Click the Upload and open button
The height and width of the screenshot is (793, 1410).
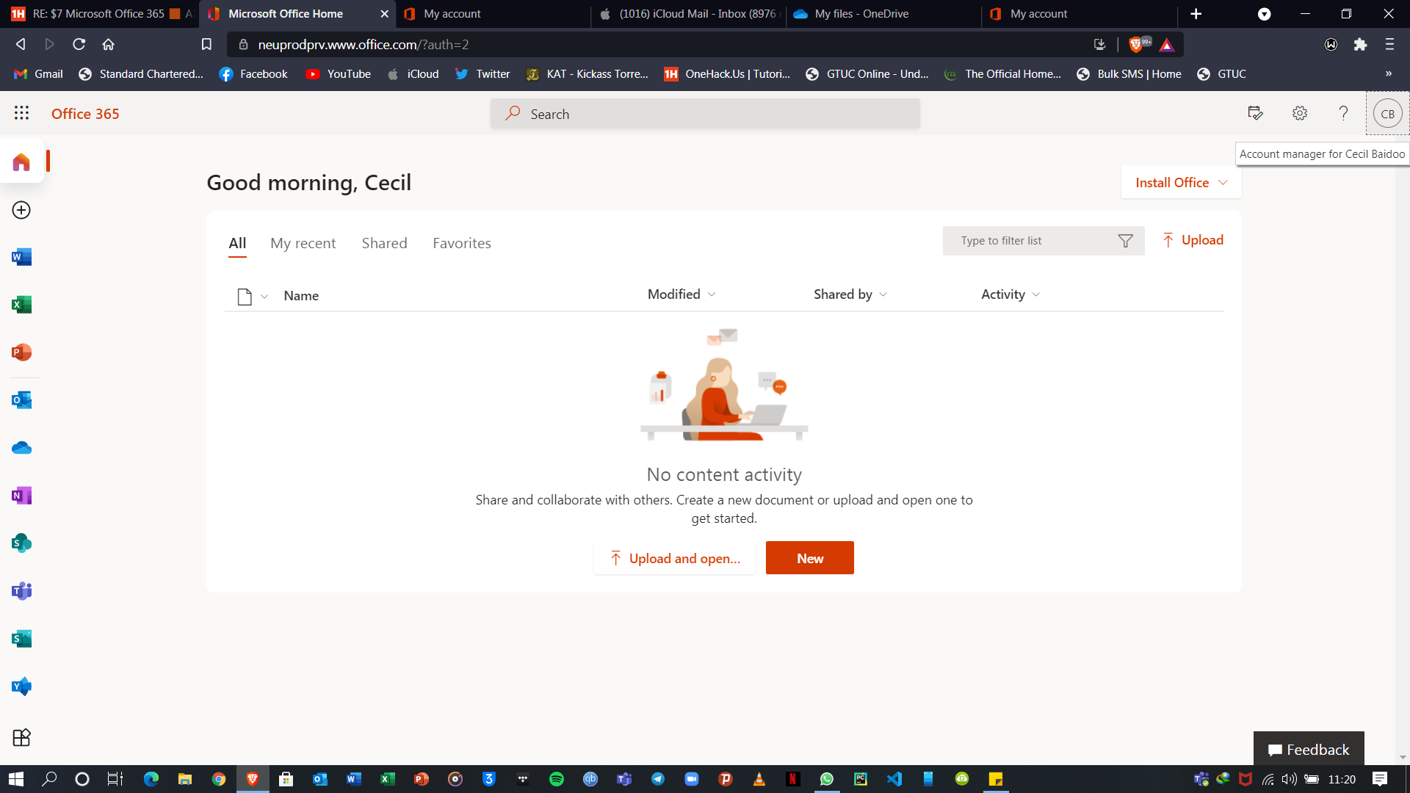pyautogui.click(x=674, y=558)
